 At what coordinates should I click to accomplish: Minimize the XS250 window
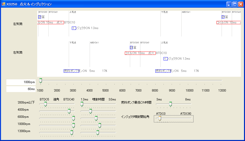point(229,4)
